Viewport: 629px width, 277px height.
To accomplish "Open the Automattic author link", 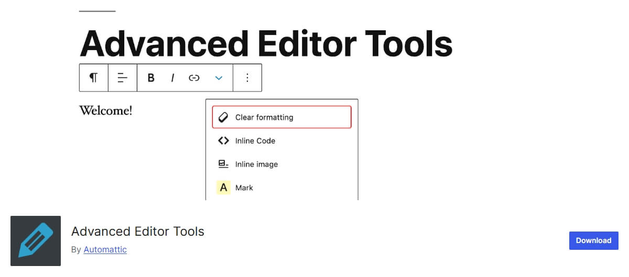I will coord(105,250).
